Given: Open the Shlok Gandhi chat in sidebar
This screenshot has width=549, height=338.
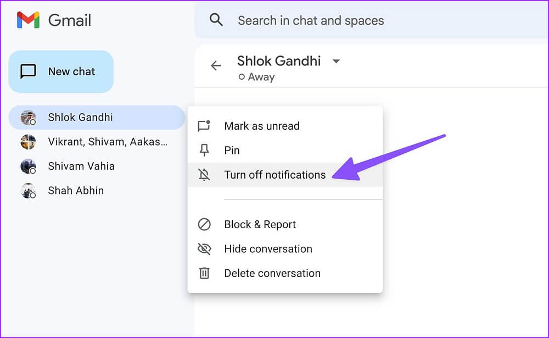Looking at the screenshot, I should (x=97, y=118).
